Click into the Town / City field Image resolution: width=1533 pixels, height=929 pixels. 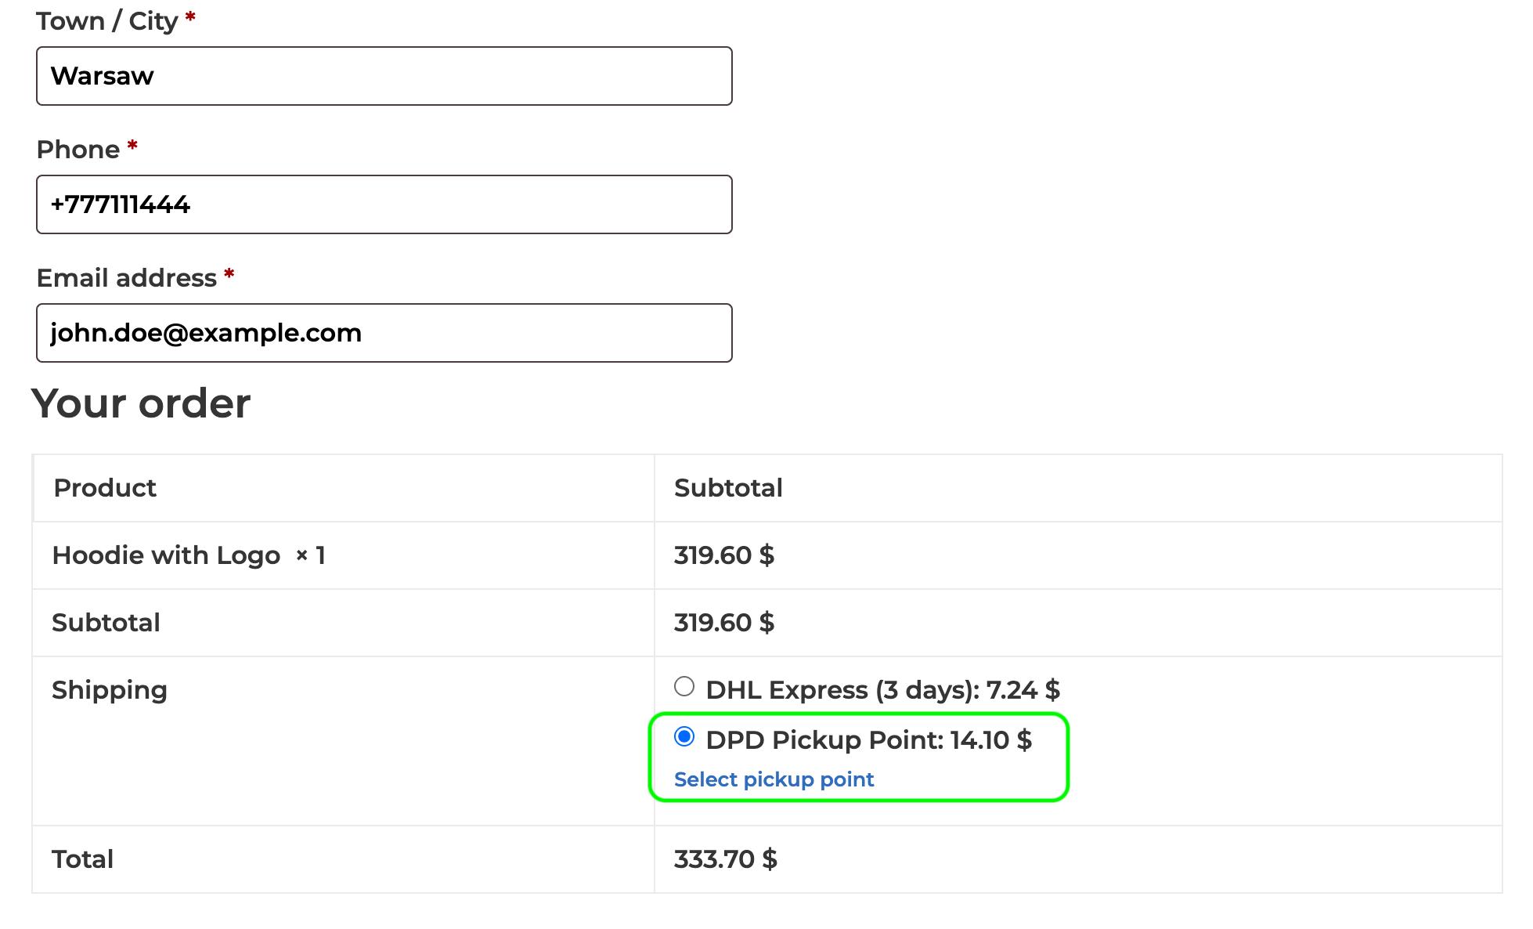[x=384, y=76]
